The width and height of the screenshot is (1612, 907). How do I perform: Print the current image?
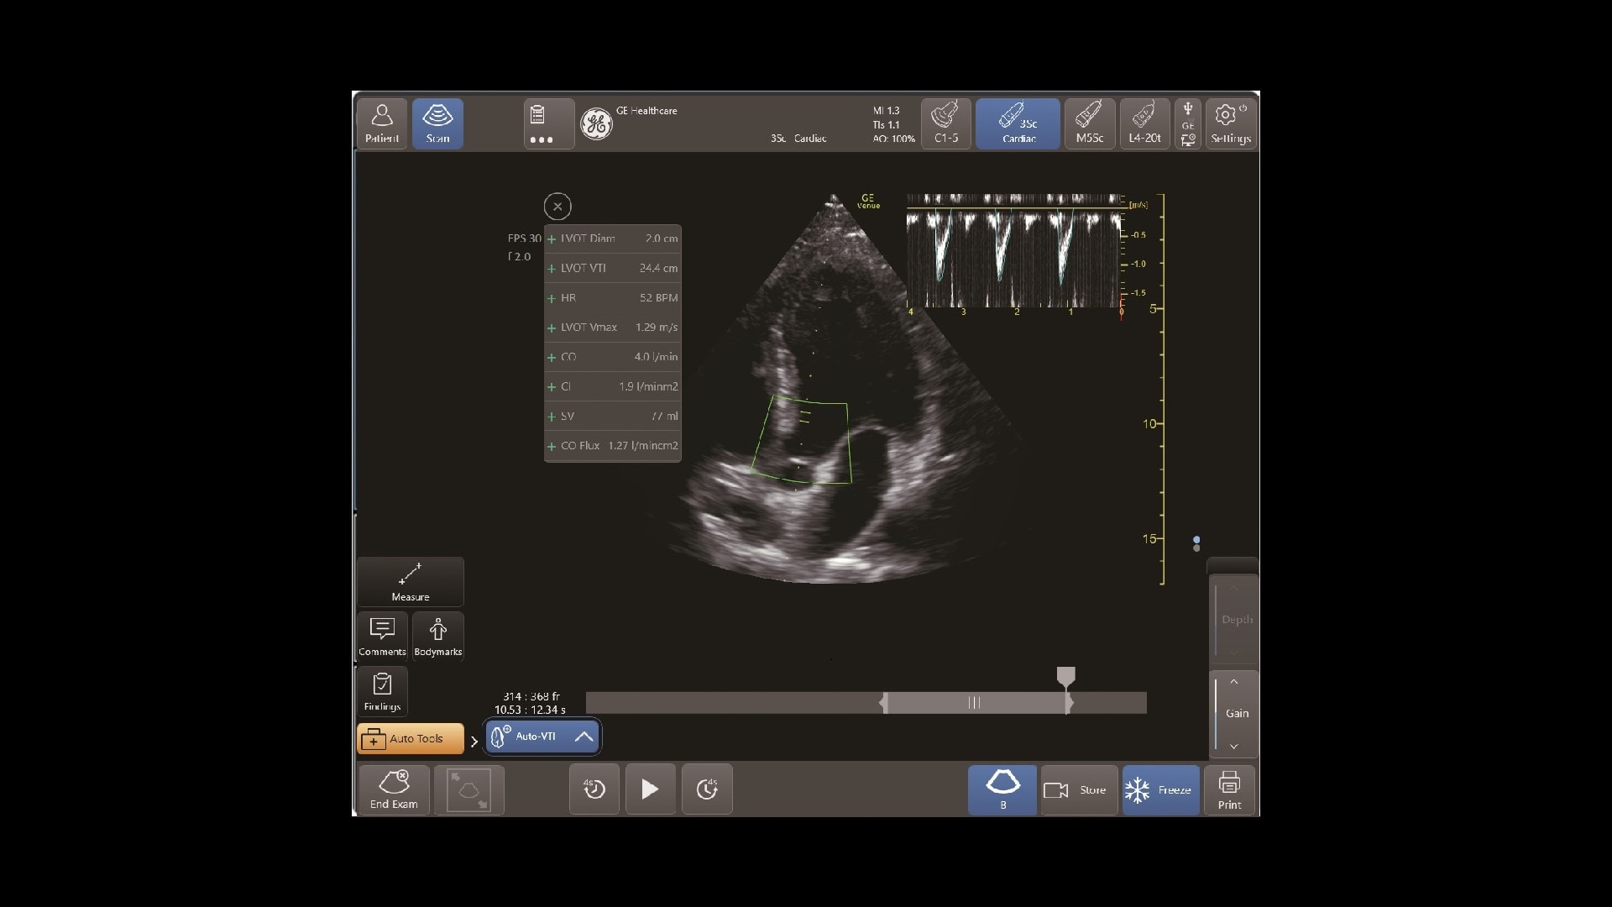click(1229, 789)
